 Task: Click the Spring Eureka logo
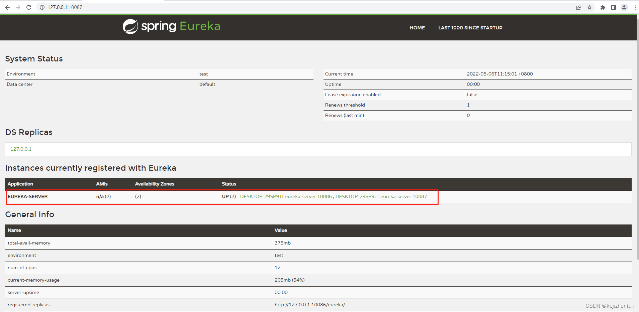click(171, 26)
